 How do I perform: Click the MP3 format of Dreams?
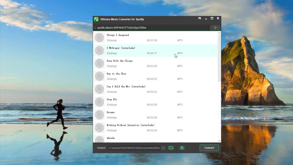coord(180,117)
